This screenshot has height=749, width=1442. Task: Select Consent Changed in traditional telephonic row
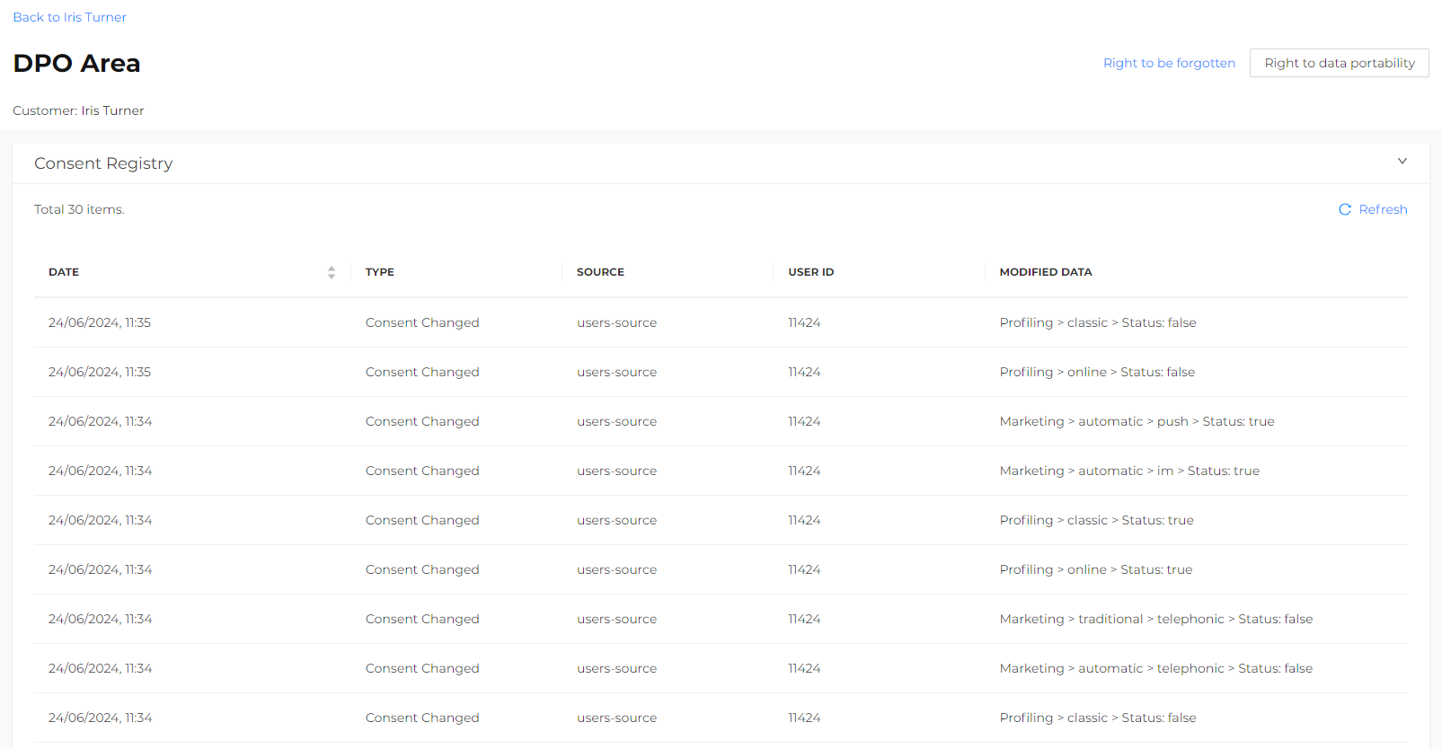click(422, 619)
